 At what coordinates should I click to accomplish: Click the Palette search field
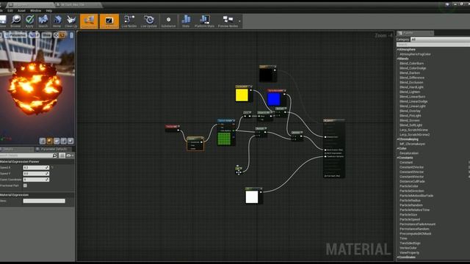tap(433, 45)
